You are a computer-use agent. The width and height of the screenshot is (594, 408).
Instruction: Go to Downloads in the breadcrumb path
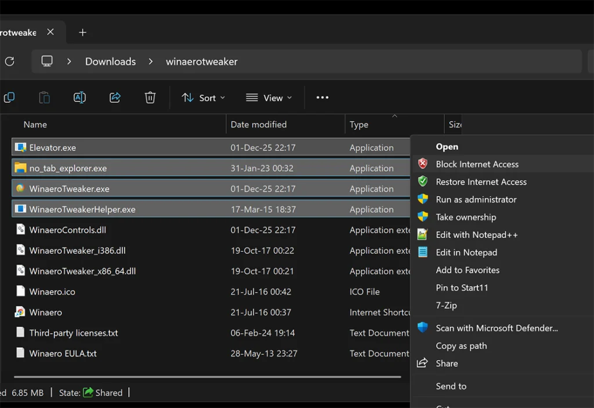(110, 62)
